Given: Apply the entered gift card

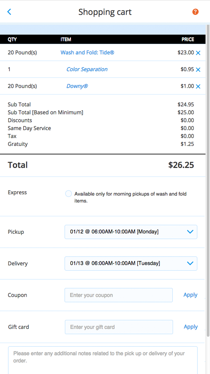Looking at the screenshot, I should 190,327.
